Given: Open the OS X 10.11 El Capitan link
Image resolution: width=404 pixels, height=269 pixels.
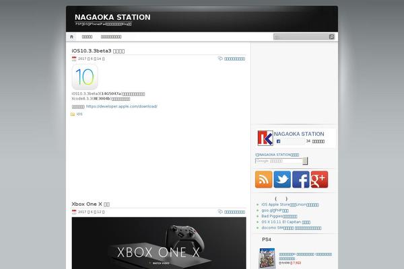Looking at the screenshot, I should 285,222.
